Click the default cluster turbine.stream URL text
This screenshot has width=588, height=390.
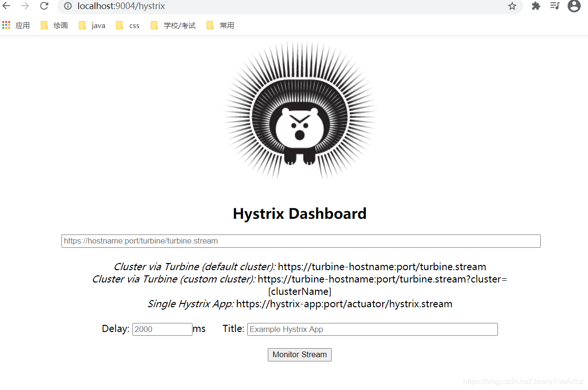click(x=382, y=267)
